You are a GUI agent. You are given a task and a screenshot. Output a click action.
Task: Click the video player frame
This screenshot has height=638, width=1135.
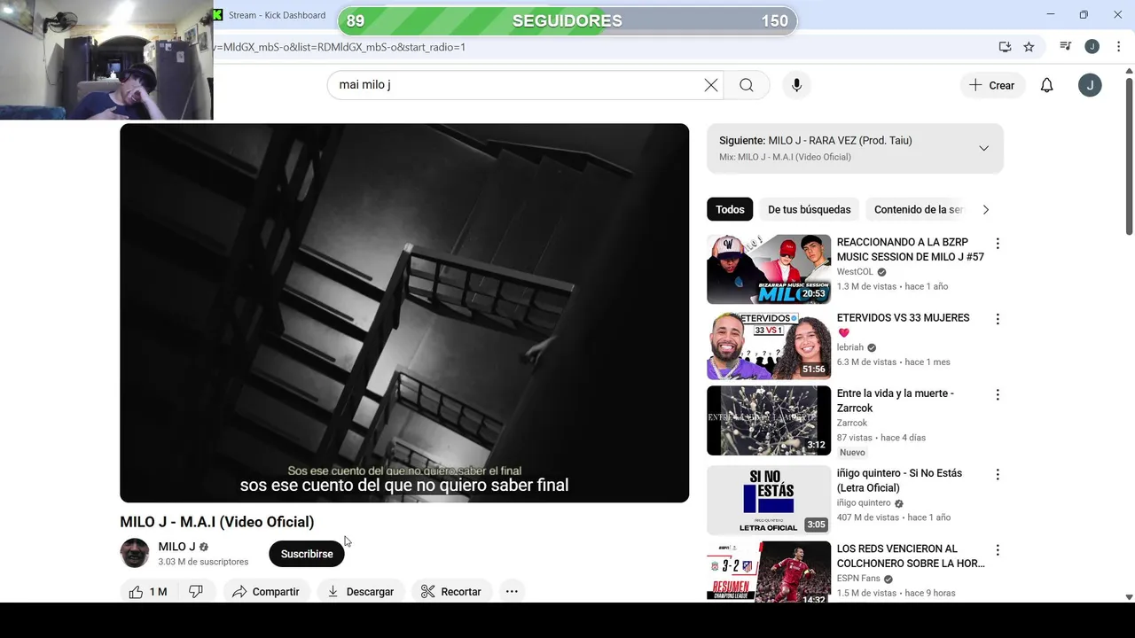tap(404, 313)
